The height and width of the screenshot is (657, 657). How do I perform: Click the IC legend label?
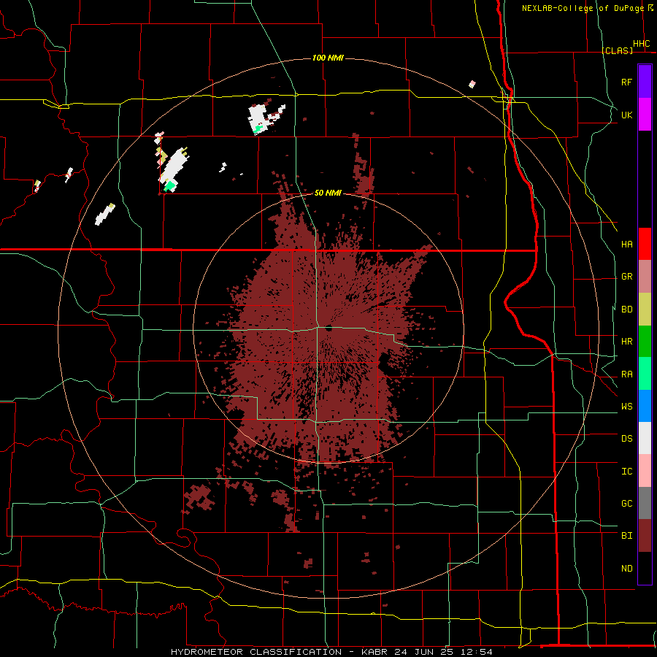pyautogui.click(x=626, y=472)
